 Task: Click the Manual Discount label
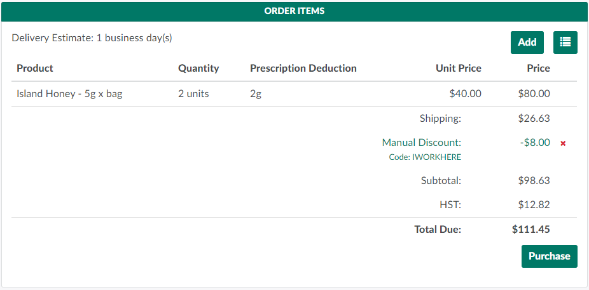click(422, 143)
